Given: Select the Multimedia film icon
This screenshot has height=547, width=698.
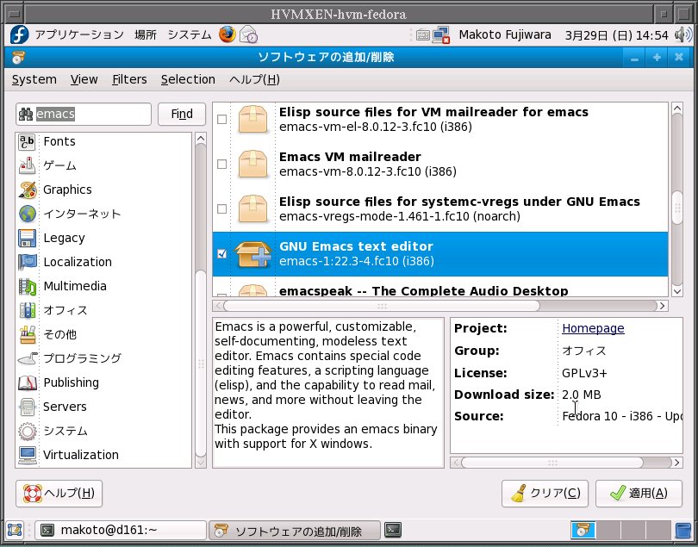Looking at the screenshot, I should (28, 286).
